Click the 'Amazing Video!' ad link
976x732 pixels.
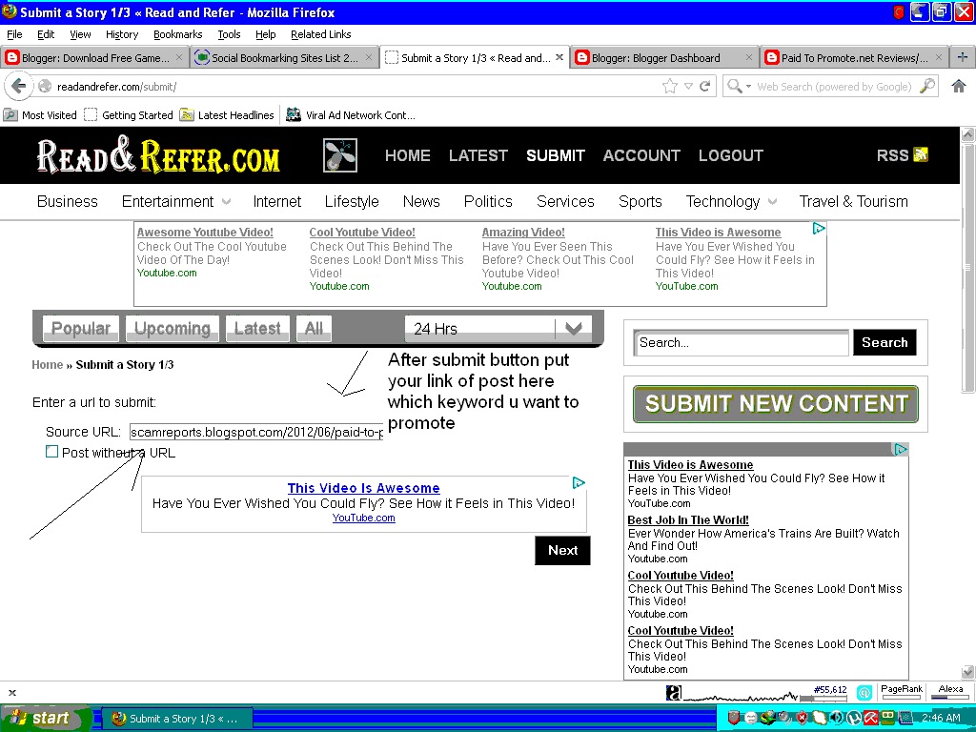(523, 233)
